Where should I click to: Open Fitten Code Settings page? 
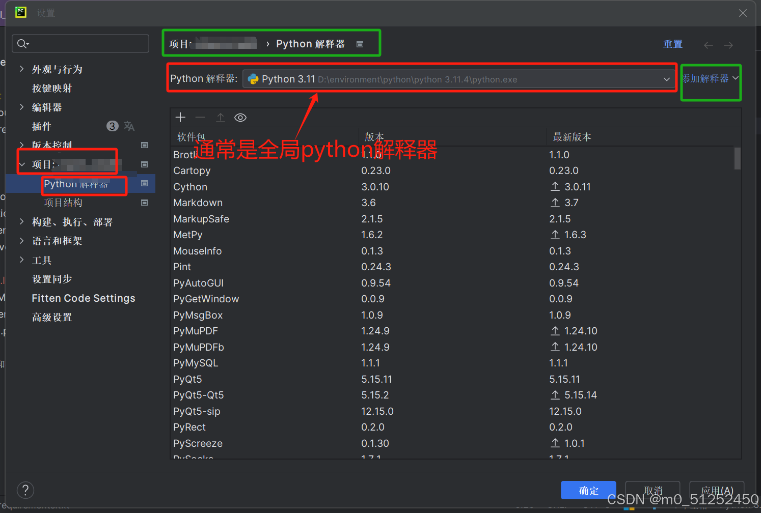click(x=84, y=298)
